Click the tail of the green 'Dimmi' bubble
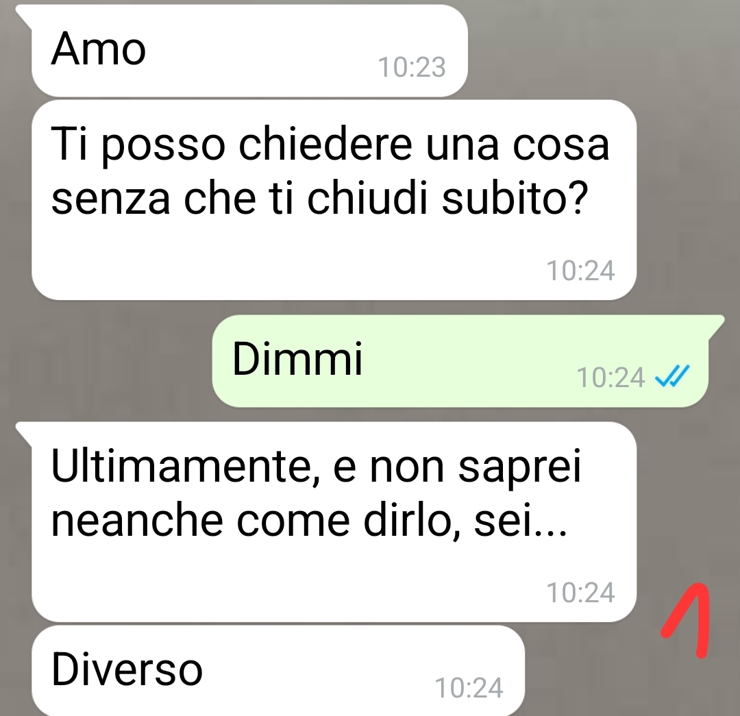Screen dimensions: 740x716 pos(715,327)
